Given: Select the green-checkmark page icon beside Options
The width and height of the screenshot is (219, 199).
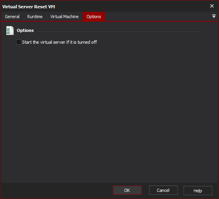Looking at the screenshot, I should point(10,30).
